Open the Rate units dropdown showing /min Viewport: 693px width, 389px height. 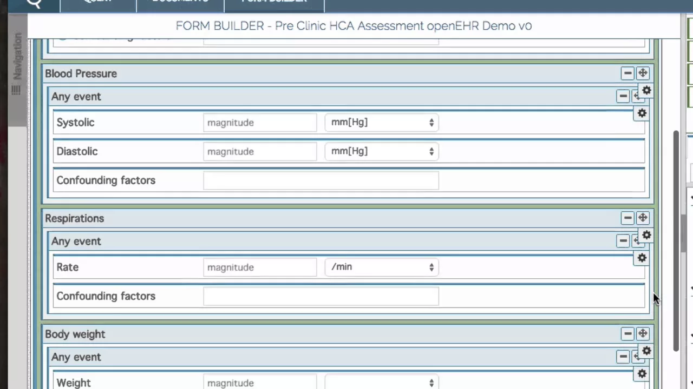coord(382,267)
